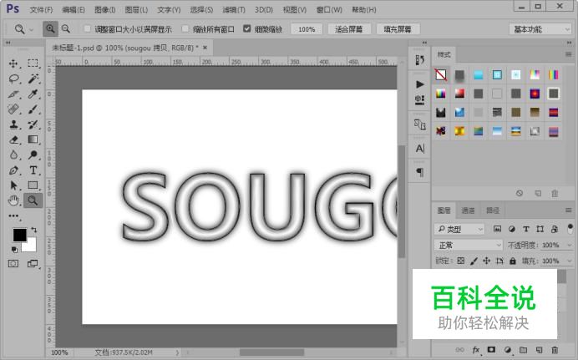This screenshot has height=360, width=578.
Task: Open the layer filter type dropdown
Action: (459, 229)
